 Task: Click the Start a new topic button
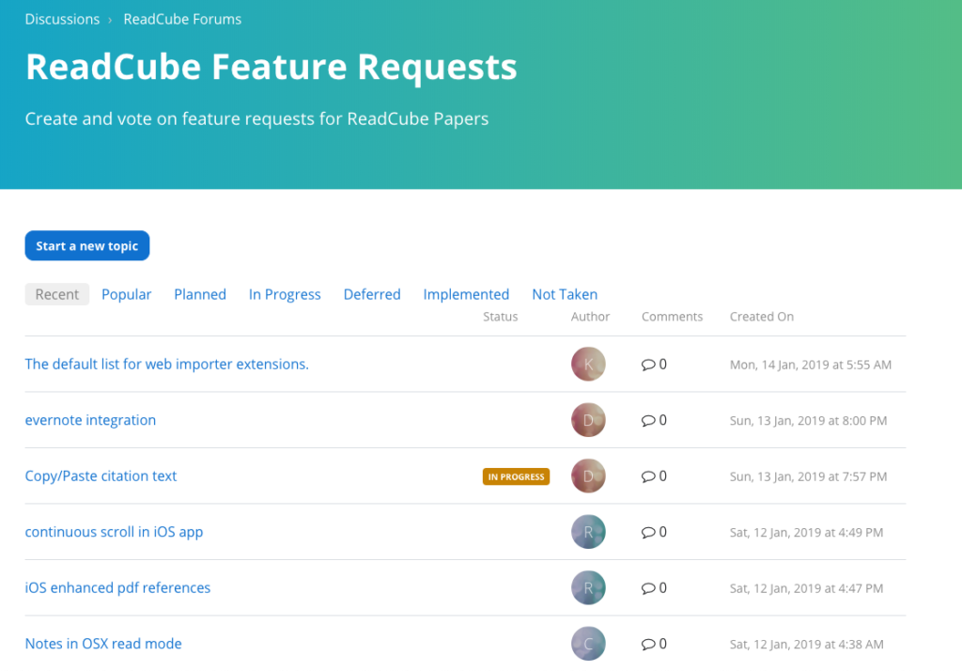[87, 245]
